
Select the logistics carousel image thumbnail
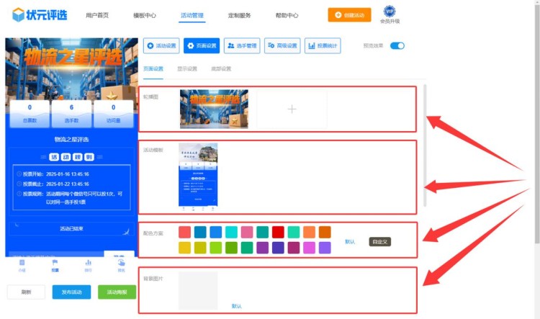tap(214, 109)
